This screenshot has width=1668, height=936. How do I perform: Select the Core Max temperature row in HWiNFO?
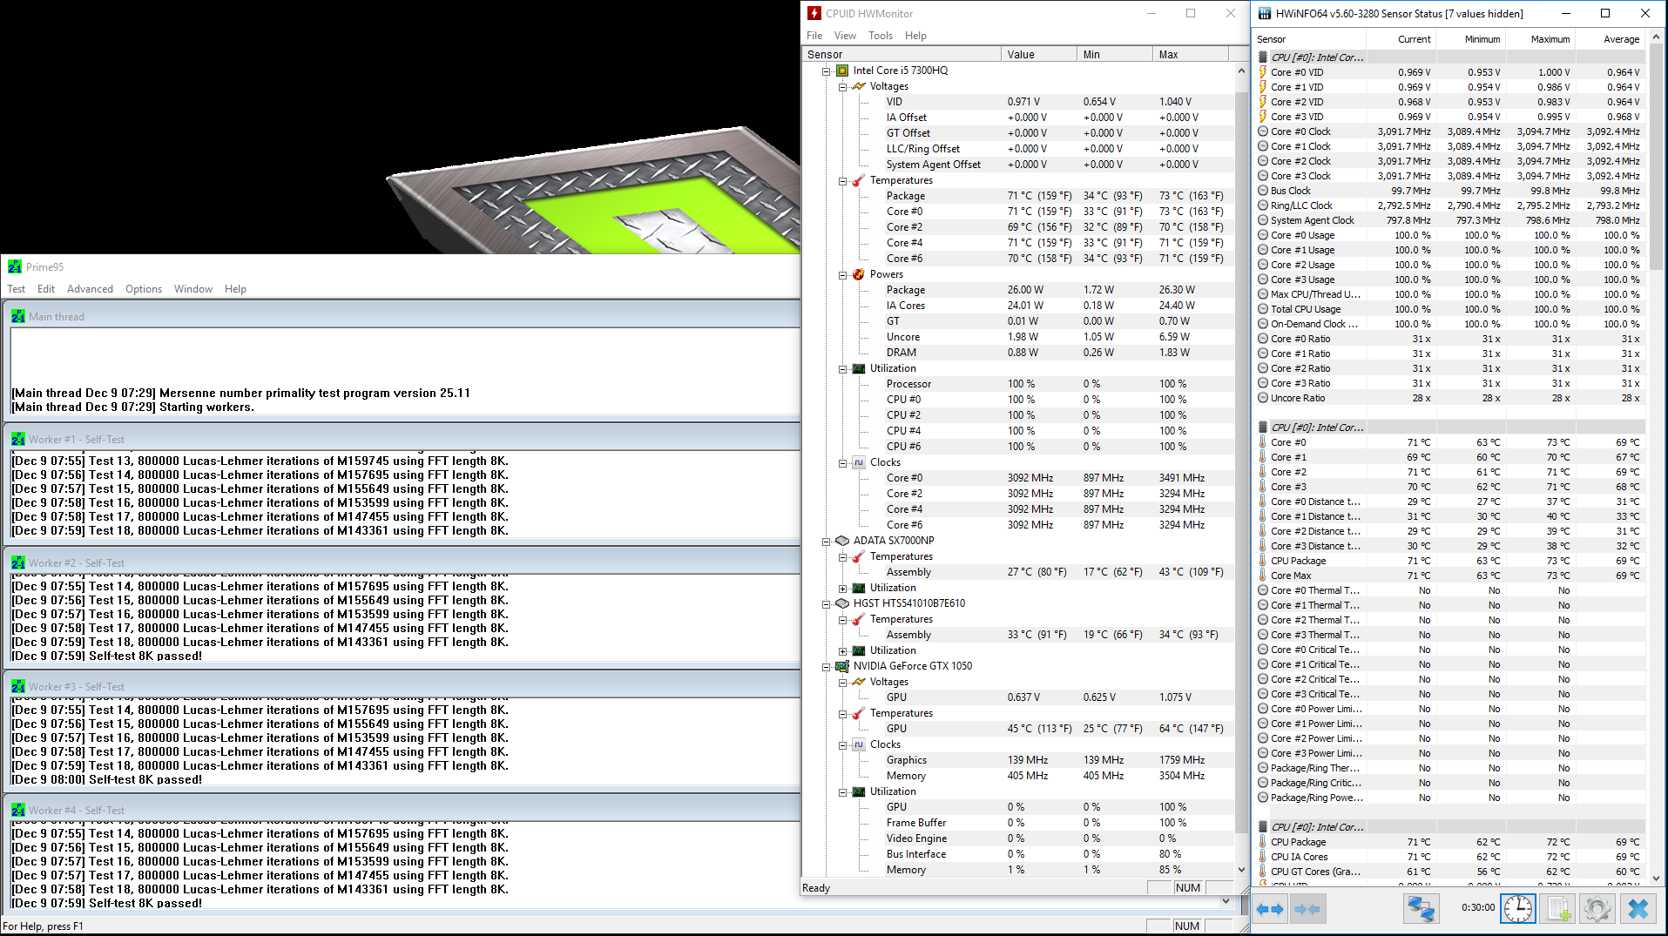(x=1450, y=576)
